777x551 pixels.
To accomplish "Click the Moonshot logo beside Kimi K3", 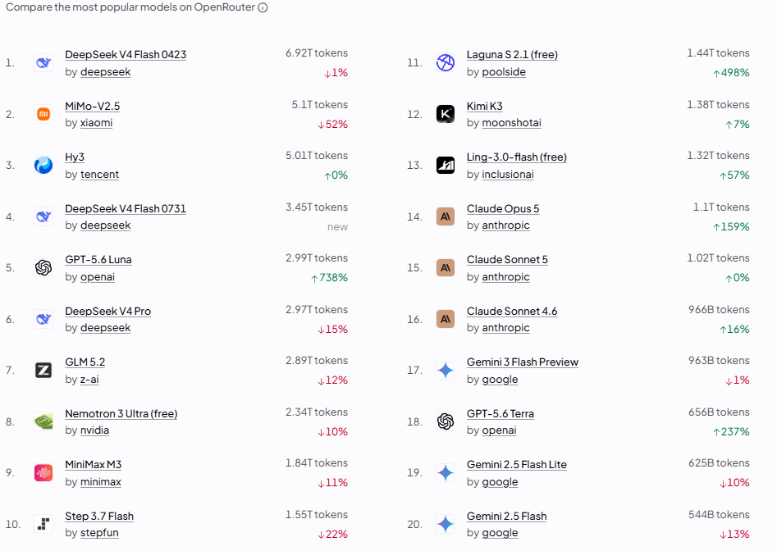I will coord(446,114).
